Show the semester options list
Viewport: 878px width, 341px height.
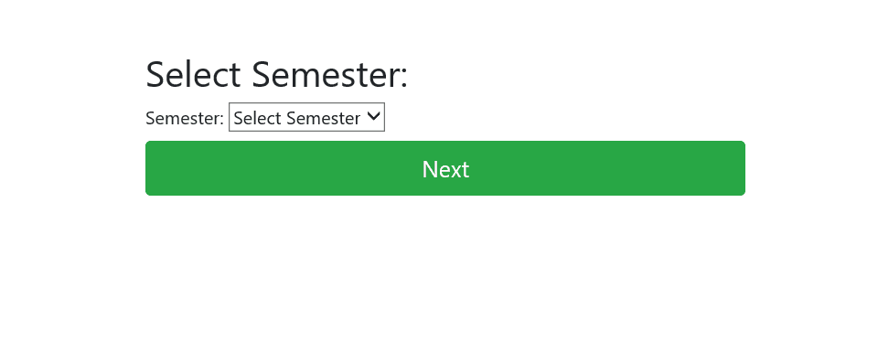pos(306,117)
